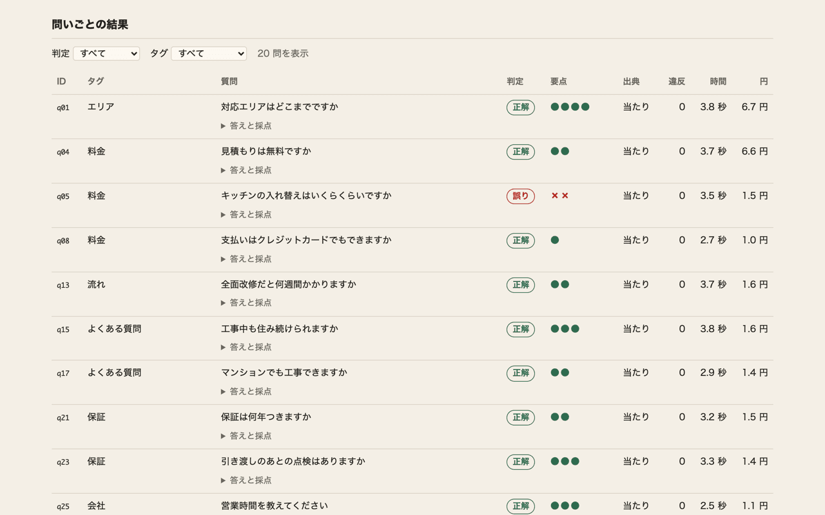
Task: Click the ID column header
Action: coord(61,82)
